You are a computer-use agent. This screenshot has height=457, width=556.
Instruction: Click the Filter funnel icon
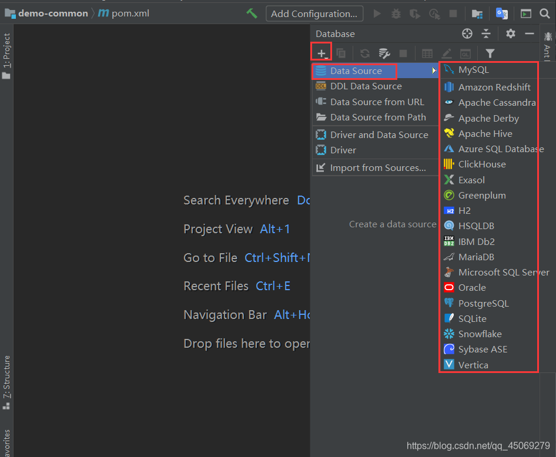click(490, 53)
